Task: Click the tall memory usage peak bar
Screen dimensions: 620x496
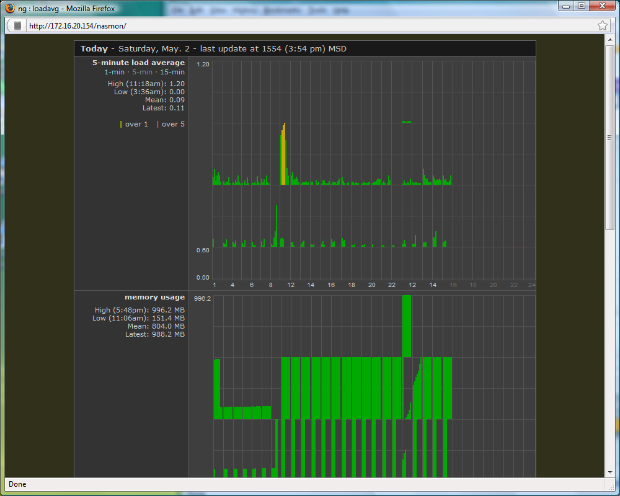Action: point(407,325)
